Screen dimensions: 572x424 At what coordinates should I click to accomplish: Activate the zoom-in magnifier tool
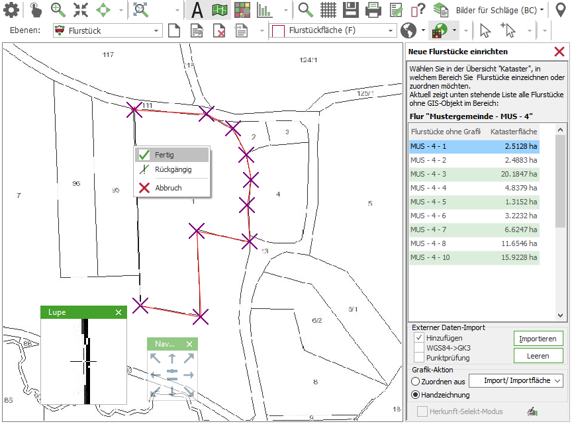click(58, 10)
